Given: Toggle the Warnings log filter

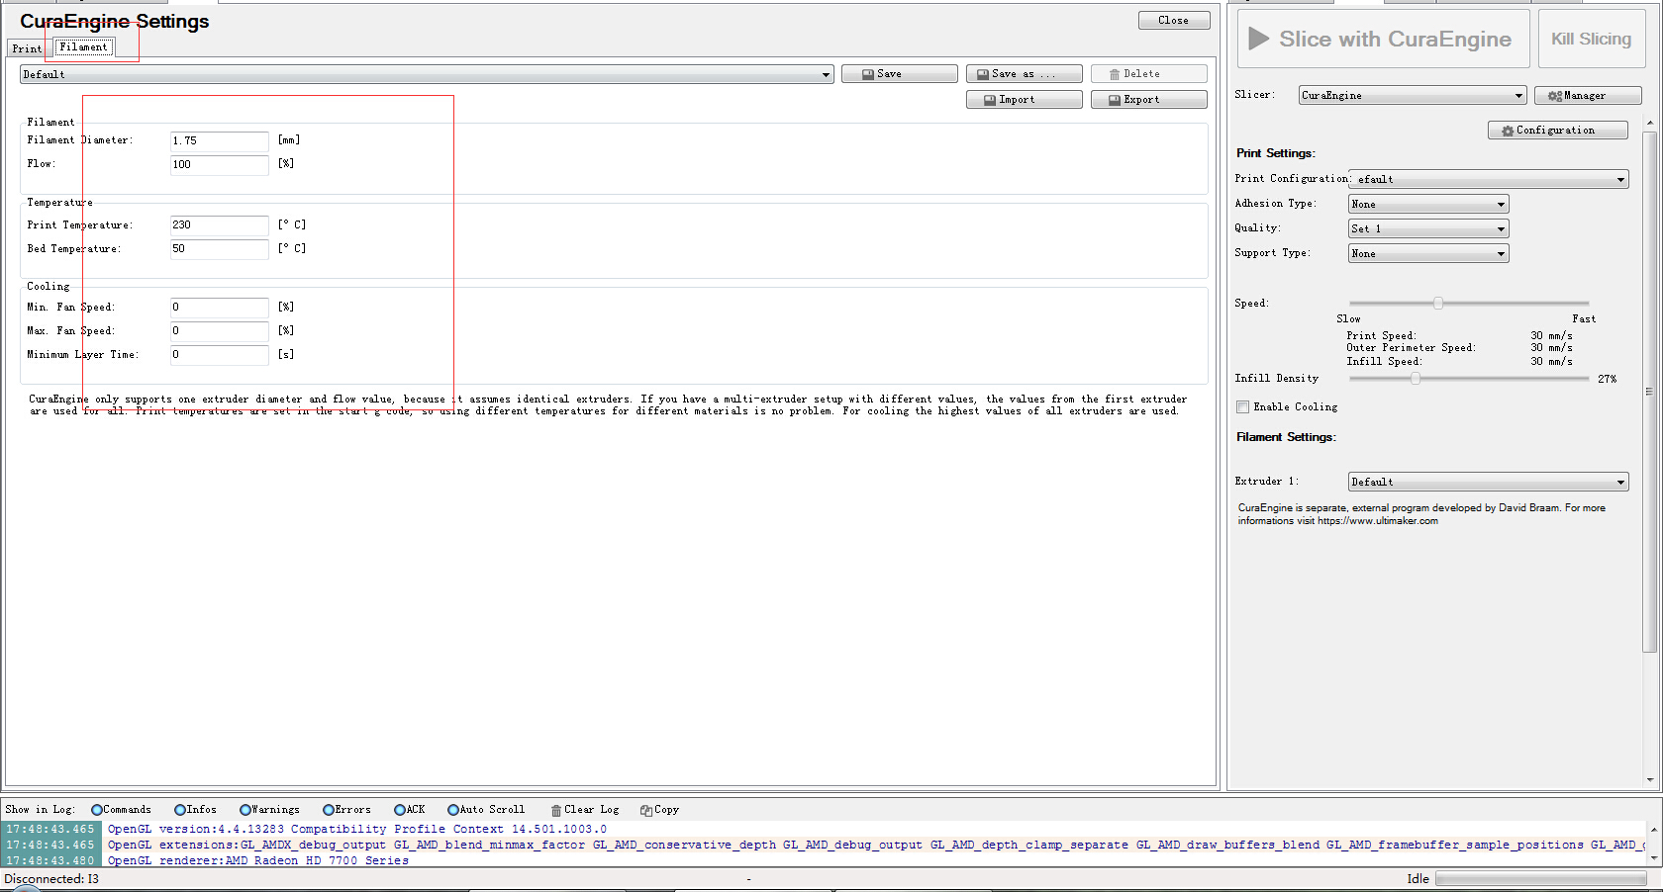Looking at the screenshot, I should click(x=245, y=810).
